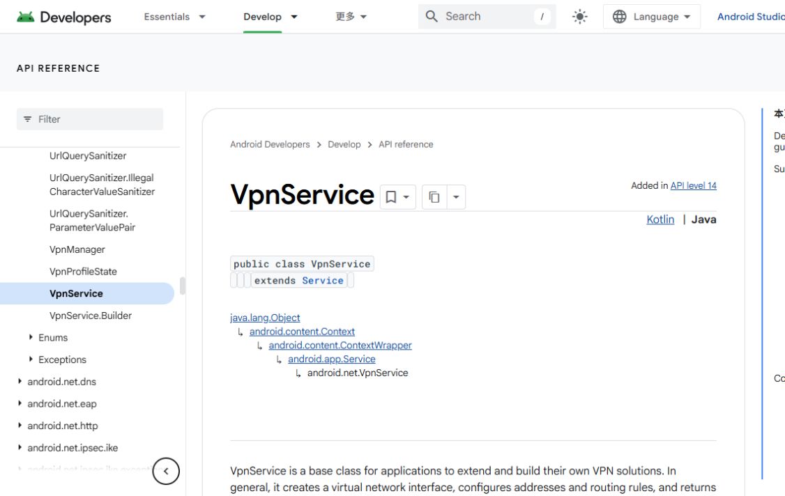Click the Android Developers logo
The width and height of the screenshot is (785, 496).
[63, 17]
